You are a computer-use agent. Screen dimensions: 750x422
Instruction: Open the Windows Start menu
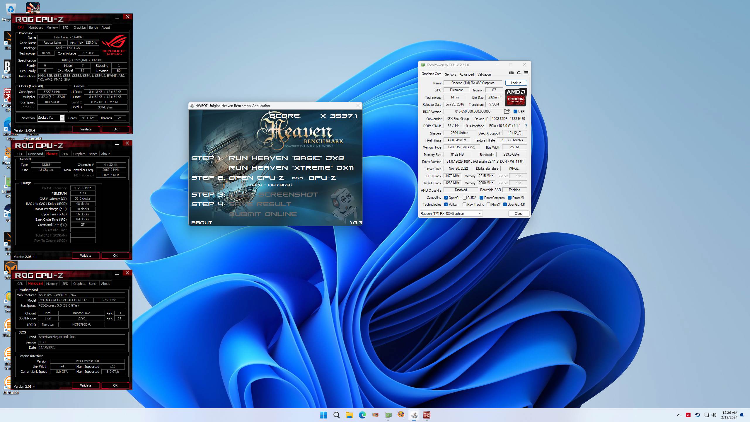click(323, 415)
